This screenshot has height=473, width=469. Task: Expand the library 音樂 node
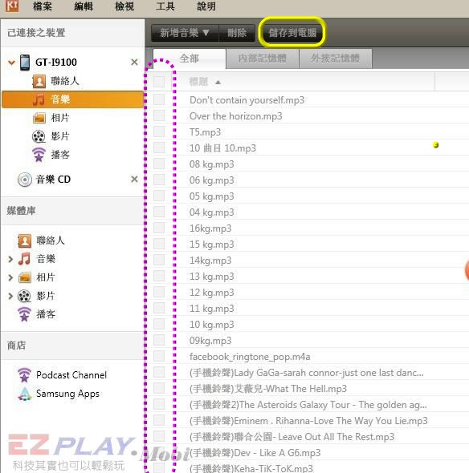coord(10,259)
